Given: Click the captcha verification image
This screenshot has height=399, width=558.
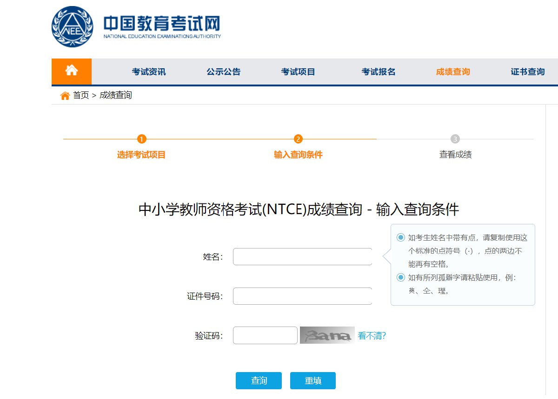Looking at the screenshot, I should pyautogui.click(x=327, y=335).
